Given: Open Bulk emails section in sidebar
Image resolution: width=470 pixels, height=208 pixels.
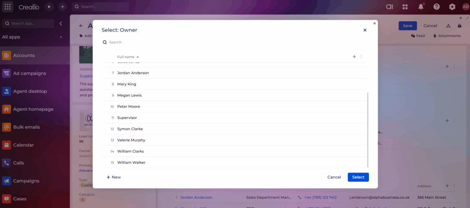Looking at the screenshot, I should 26,127.
